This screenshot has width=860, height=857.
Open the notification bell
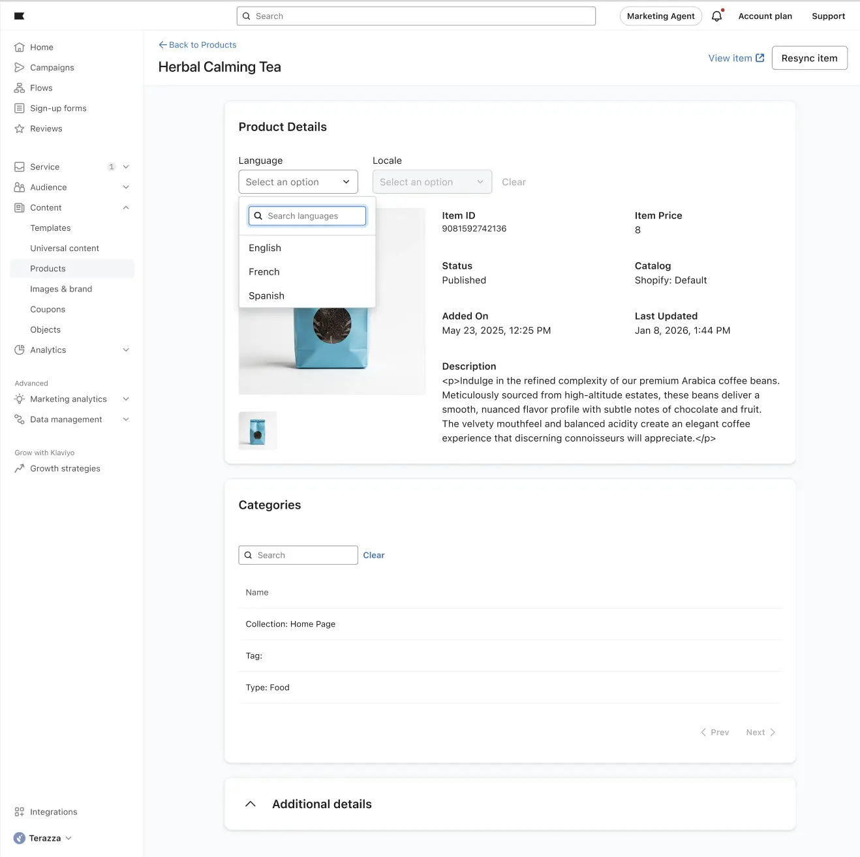point(716,16)
